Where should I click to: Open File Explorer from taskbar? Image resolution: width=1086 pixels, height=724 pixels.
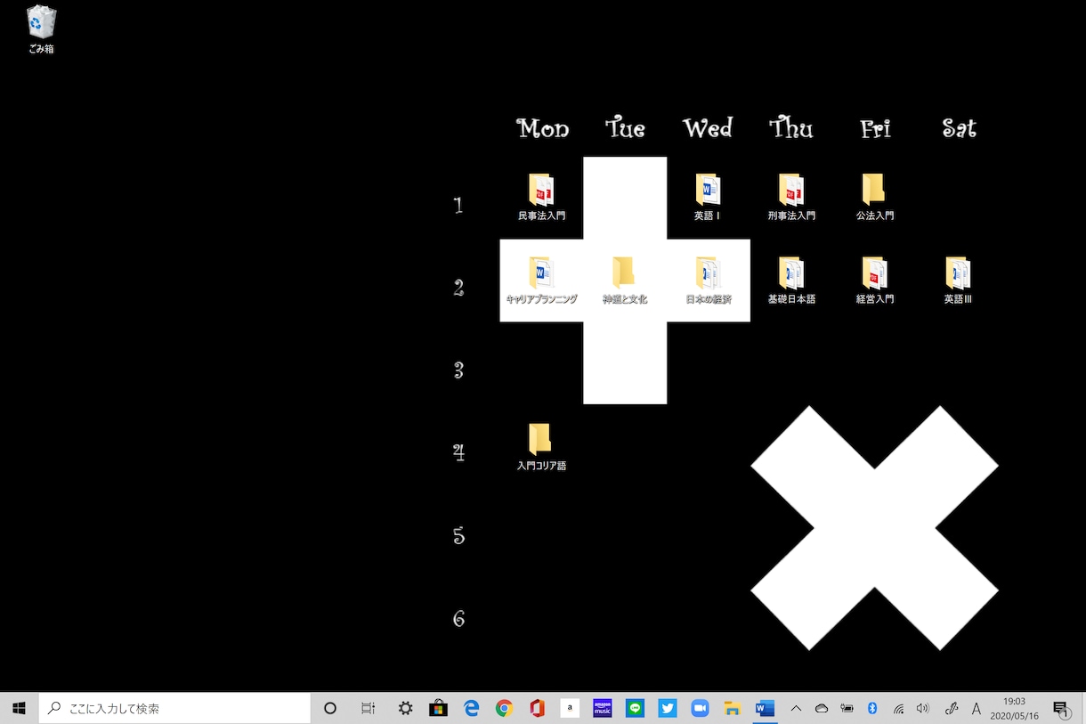coord(733,708)
